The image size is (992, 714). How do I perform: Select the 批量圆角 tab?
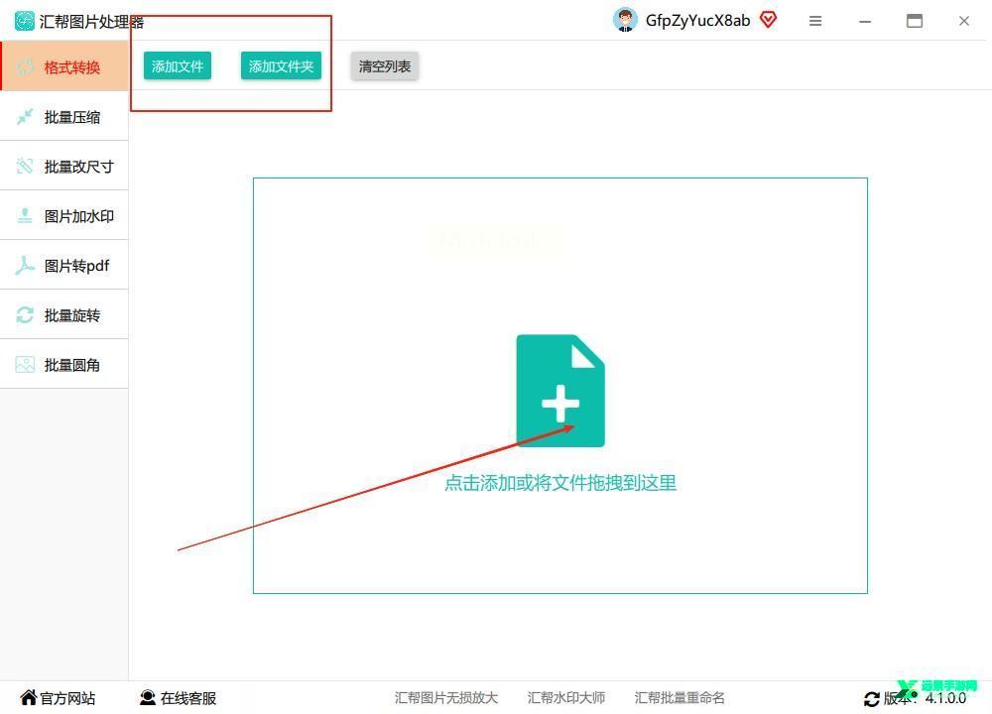pyautogui.click(x=64, y=364)
